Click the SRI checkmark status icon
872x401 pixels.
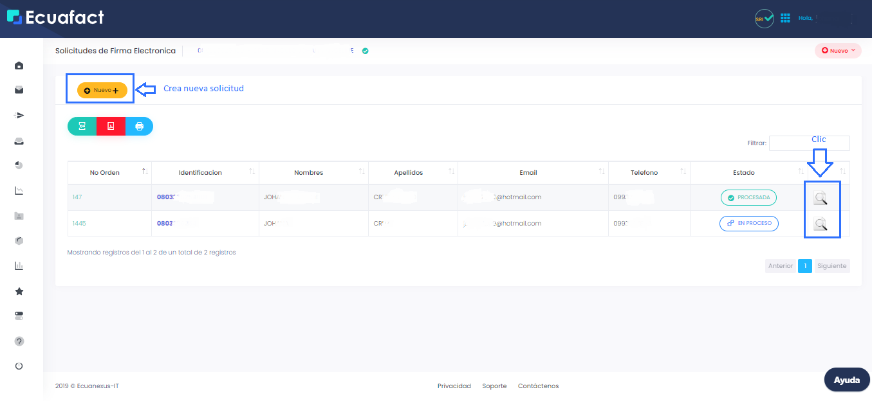click(765, 19)
